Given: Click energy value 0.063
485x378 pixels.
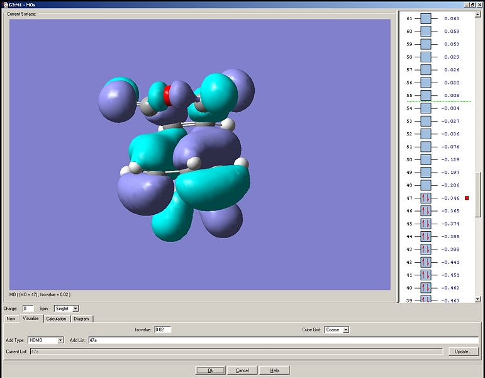Looking at the screenshot, I should coord(452,19).
